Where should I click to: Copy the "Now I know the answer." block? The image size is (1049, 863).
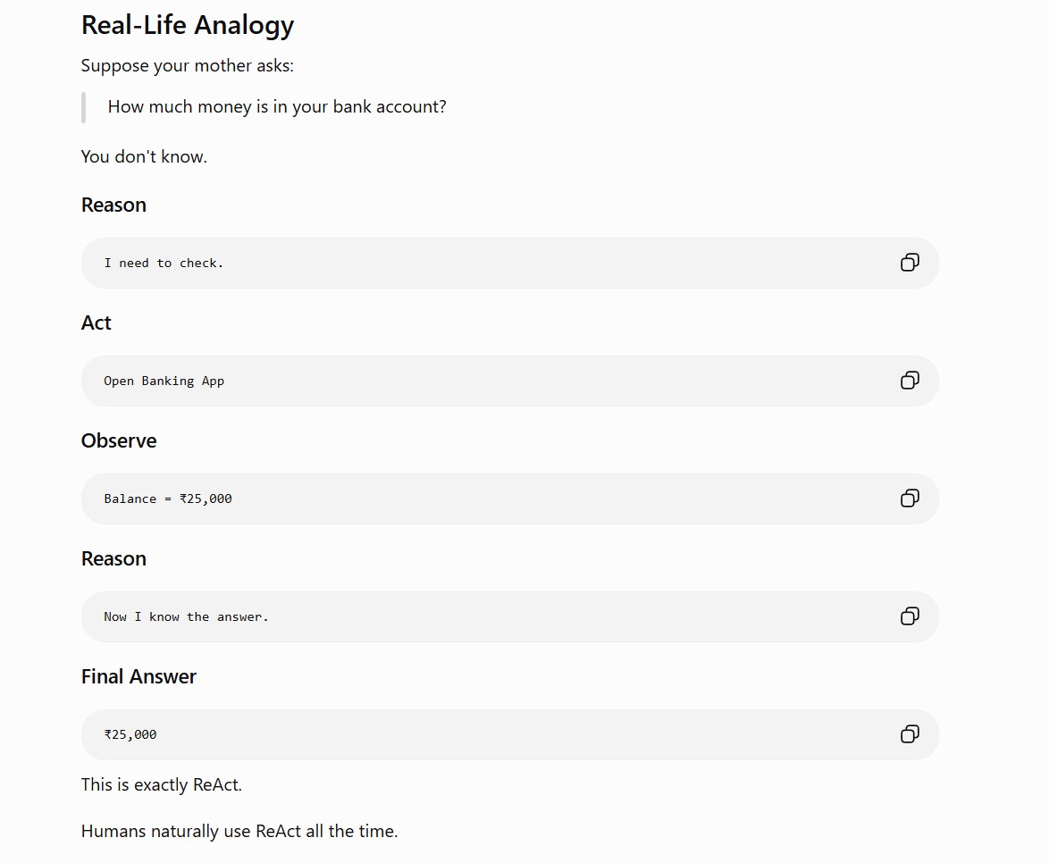910,616
